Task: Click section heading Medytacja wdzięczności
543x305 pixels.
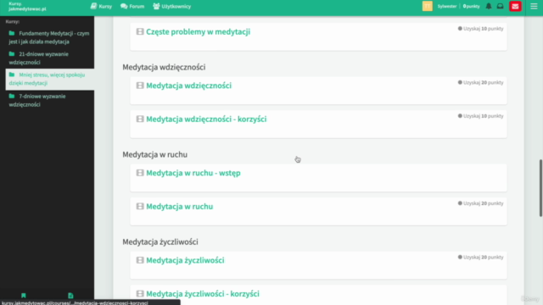Action: point(164,67)
